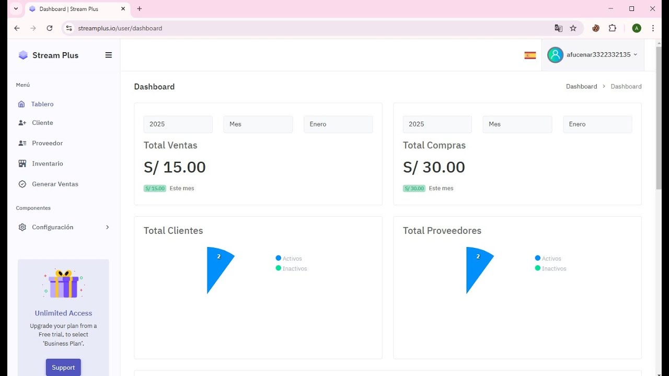
Task: Click the Spanish flag language icon
Action: pos(530,55)
